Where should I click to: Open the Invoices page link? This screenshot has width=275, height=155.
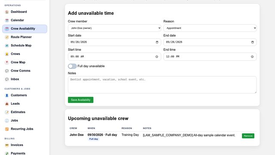tap(25, 145)
